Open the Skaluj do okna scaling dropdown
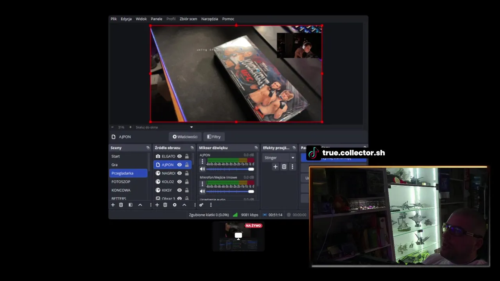Screen dimensions: 500x281 pyautogui.click(x=164, y=127)
